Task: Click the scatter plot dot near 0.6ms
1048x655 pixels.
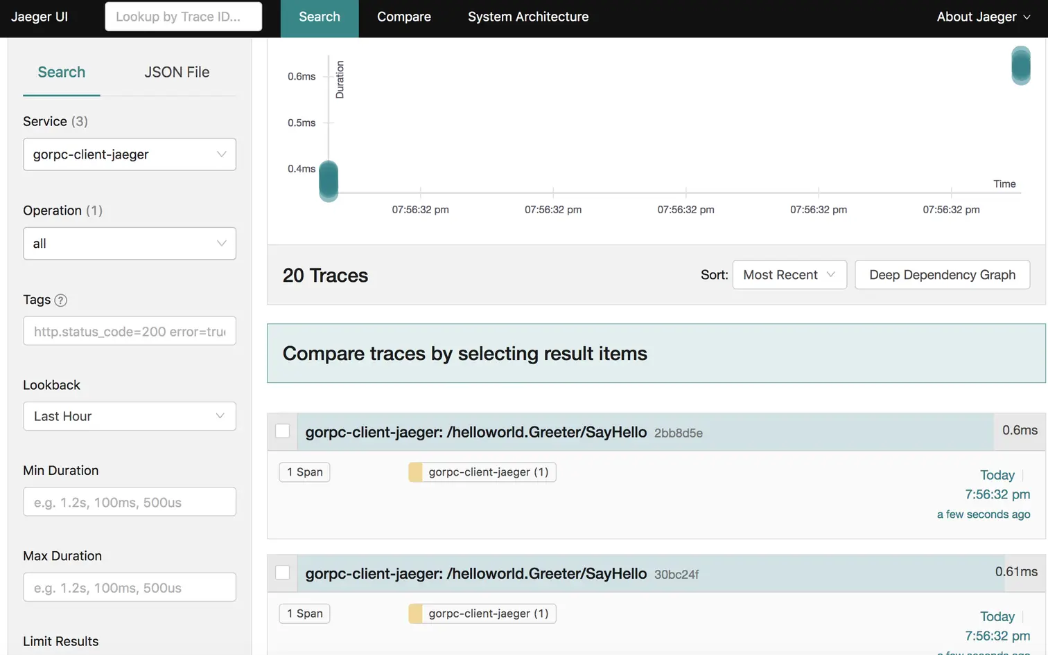Action: coord(1021,66)
